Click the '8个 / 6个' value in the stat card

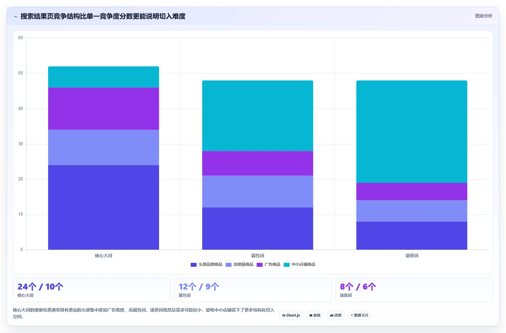pyautogui.click(x=358, y=287)
